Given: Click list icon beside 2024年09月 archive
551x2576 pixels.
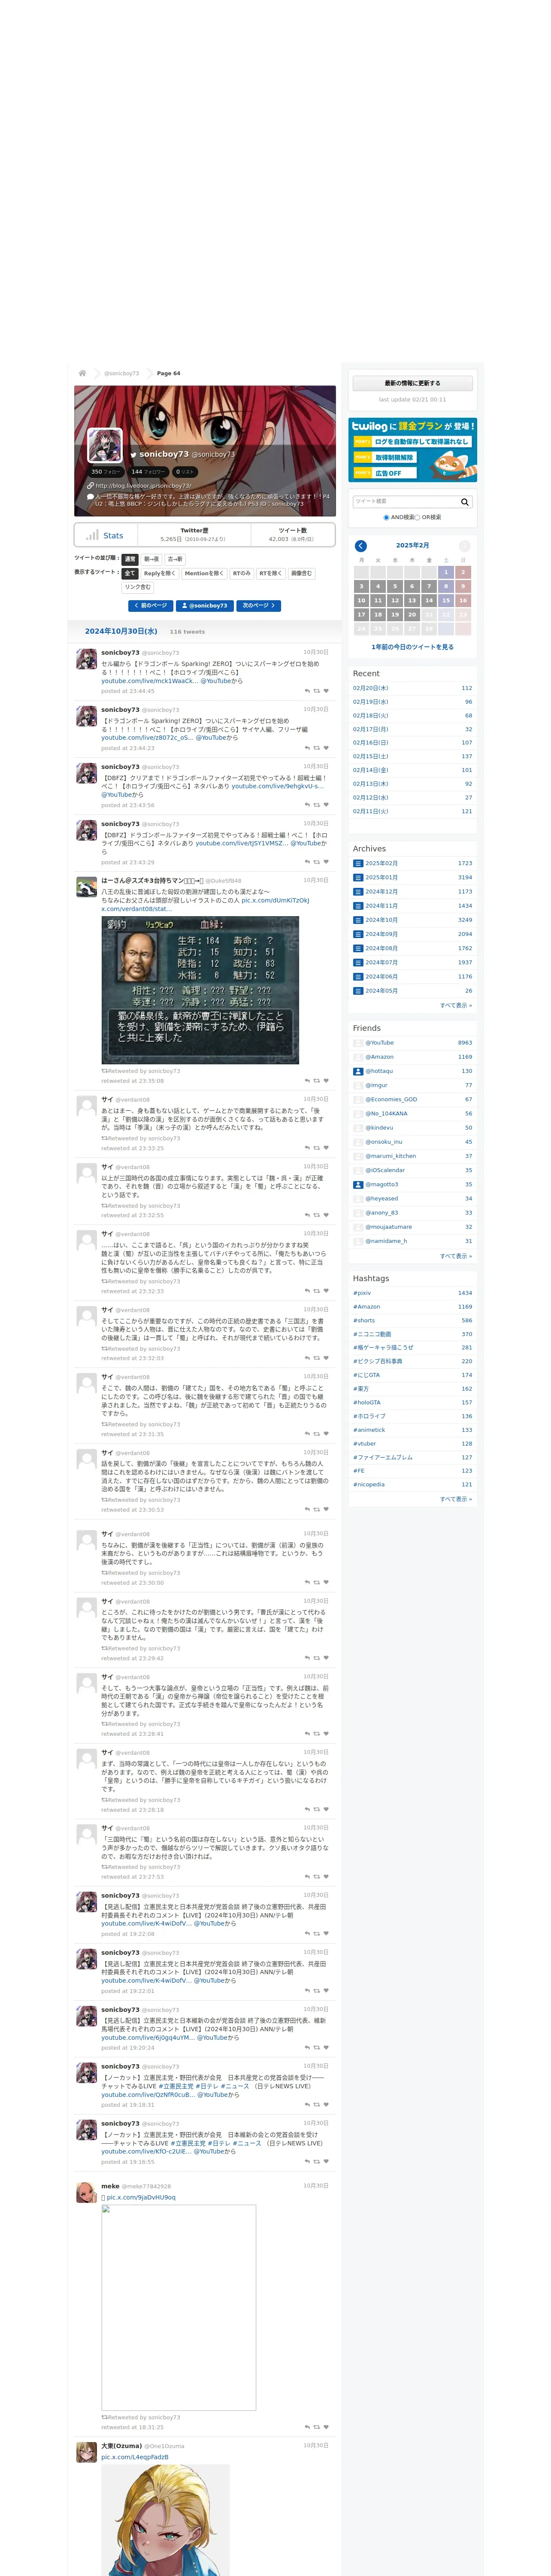Looking at the screenshot, I should [x=358, y=934].
